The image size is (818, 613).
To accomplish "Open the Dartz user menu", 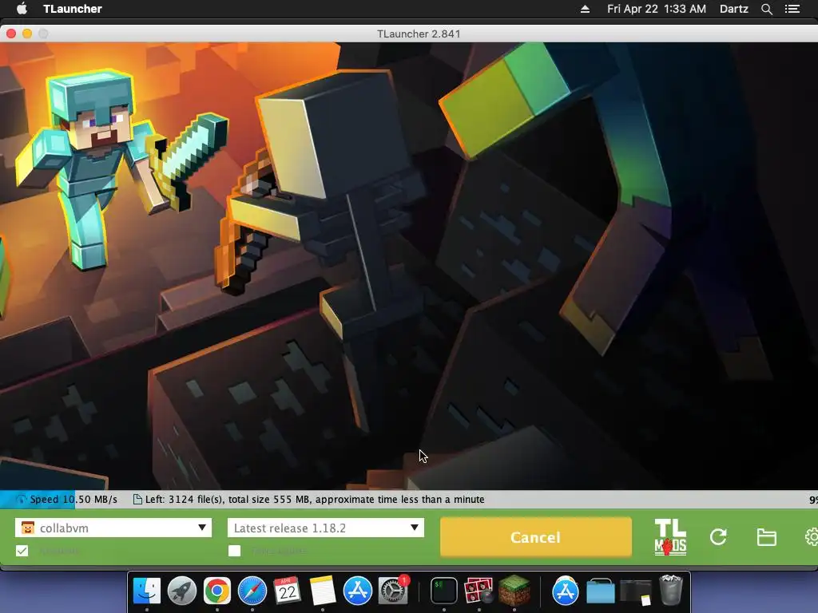I will coord(733,9).
